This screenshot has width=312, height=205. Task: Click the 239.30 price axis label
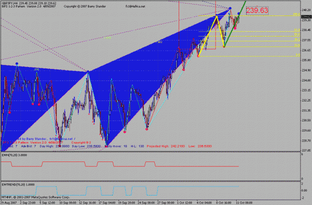pyautogui.click(x=306, y=20)
